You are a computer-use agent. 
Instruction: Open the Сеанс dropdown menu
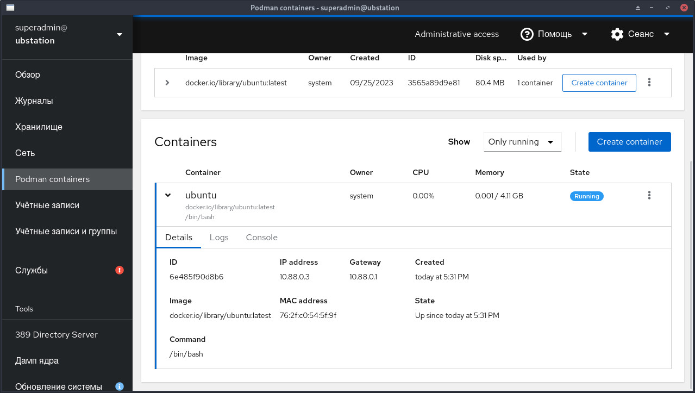click(640, 34)
